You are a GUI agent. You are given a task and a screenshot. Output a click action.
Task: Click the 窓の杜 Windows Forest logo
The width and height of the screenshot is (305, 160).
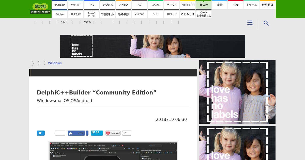click(40, 8)
